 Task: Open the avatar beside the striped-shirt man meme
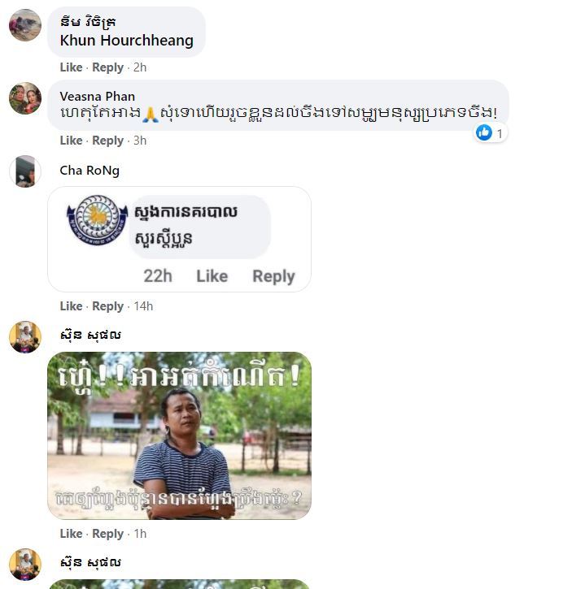click(x=25, y=337)
